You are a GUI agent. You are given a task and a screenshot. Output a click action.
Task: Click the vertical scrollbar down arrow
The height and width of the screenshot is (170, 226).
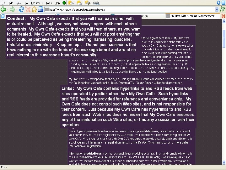224,162
